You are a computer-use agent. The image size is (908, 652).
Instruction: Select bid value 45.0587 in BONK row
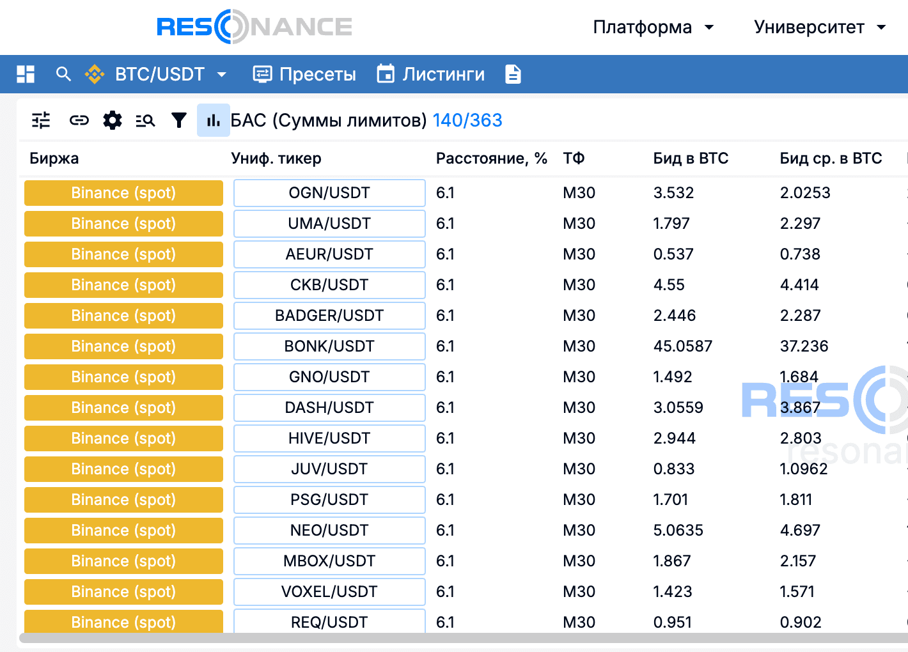pos(683,346)
